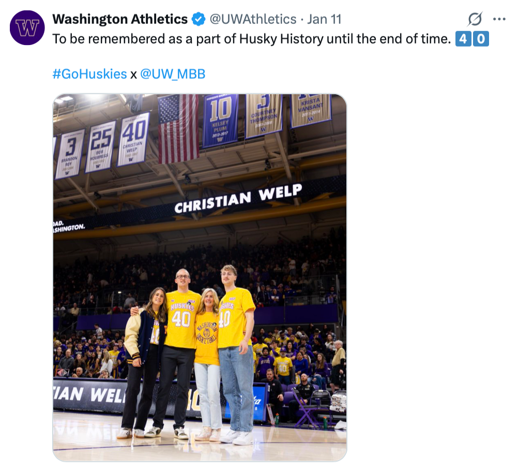Click Christian Welp's number 40 banner
This screenshot has width=518, height=470.
point(133,139)
